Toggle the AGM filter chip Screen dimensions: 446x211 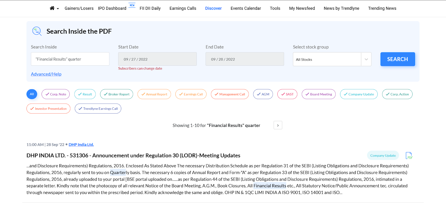click(x=263, y=94)
